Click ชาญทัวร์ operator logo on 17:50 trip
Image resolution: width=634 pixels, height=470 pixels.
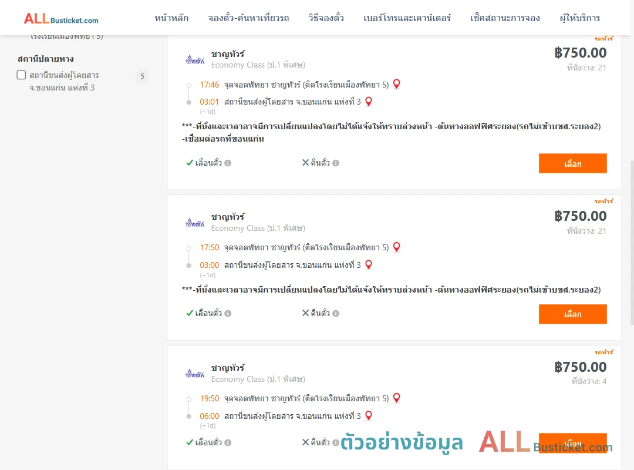(195, 223)
